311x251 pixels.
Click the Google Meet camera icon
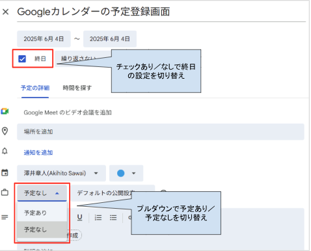click(5, 111)
